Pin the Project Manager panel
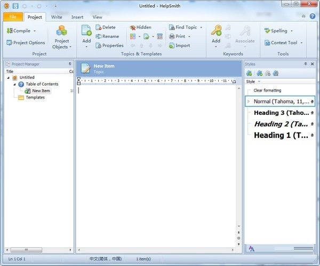The height and width of the screenshot is (266, 320). tap(70, 64)
